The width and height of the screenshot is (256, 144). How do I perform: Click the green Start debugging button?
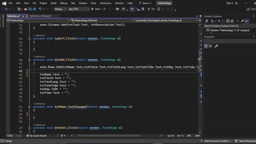[96, 9]
